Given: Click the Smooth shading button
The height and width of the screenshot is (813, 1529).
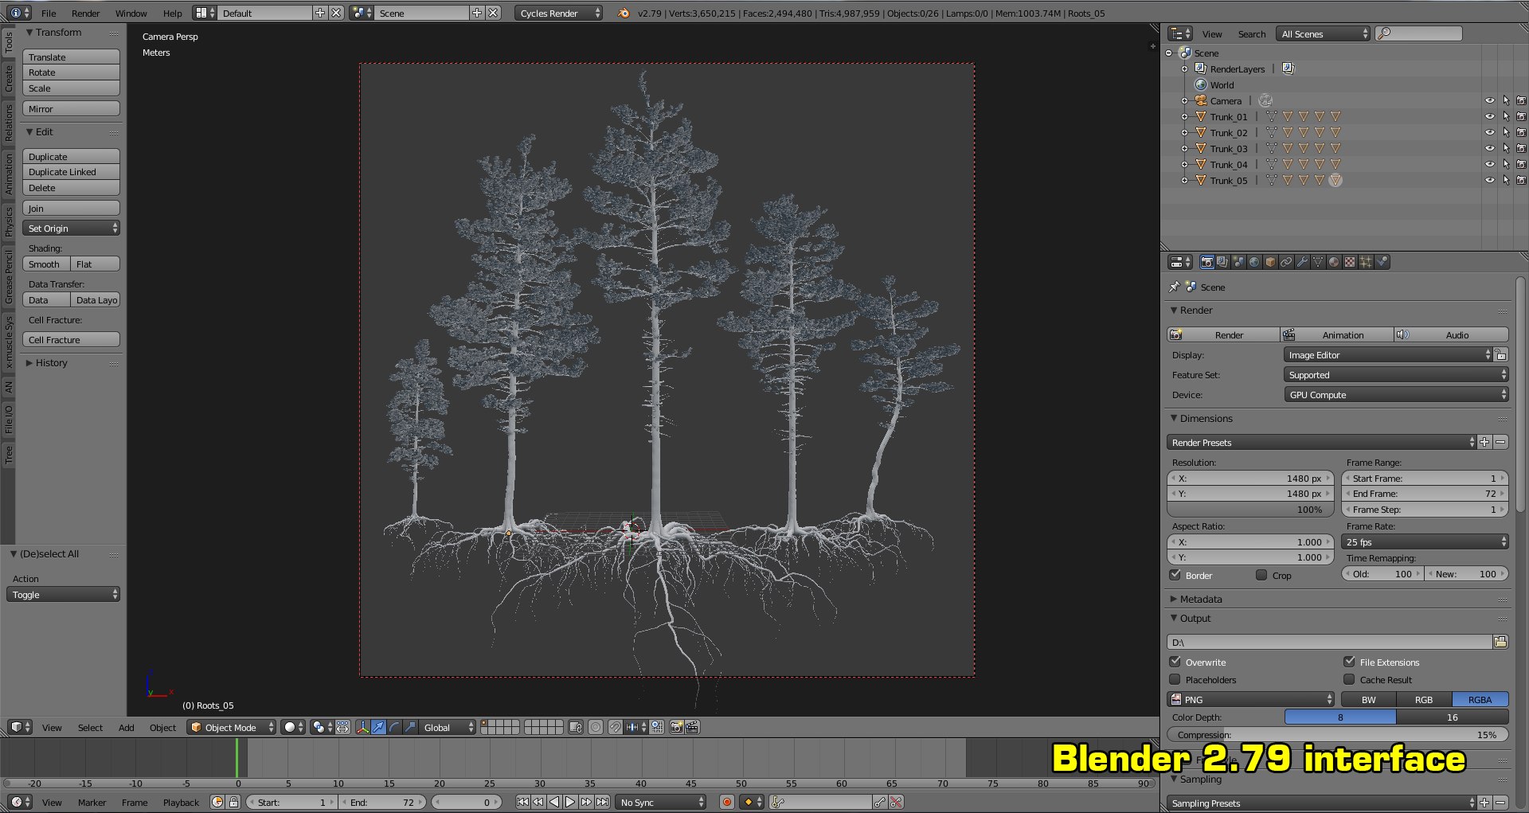Looking at the screenshot, I should (x=46, y=264).
